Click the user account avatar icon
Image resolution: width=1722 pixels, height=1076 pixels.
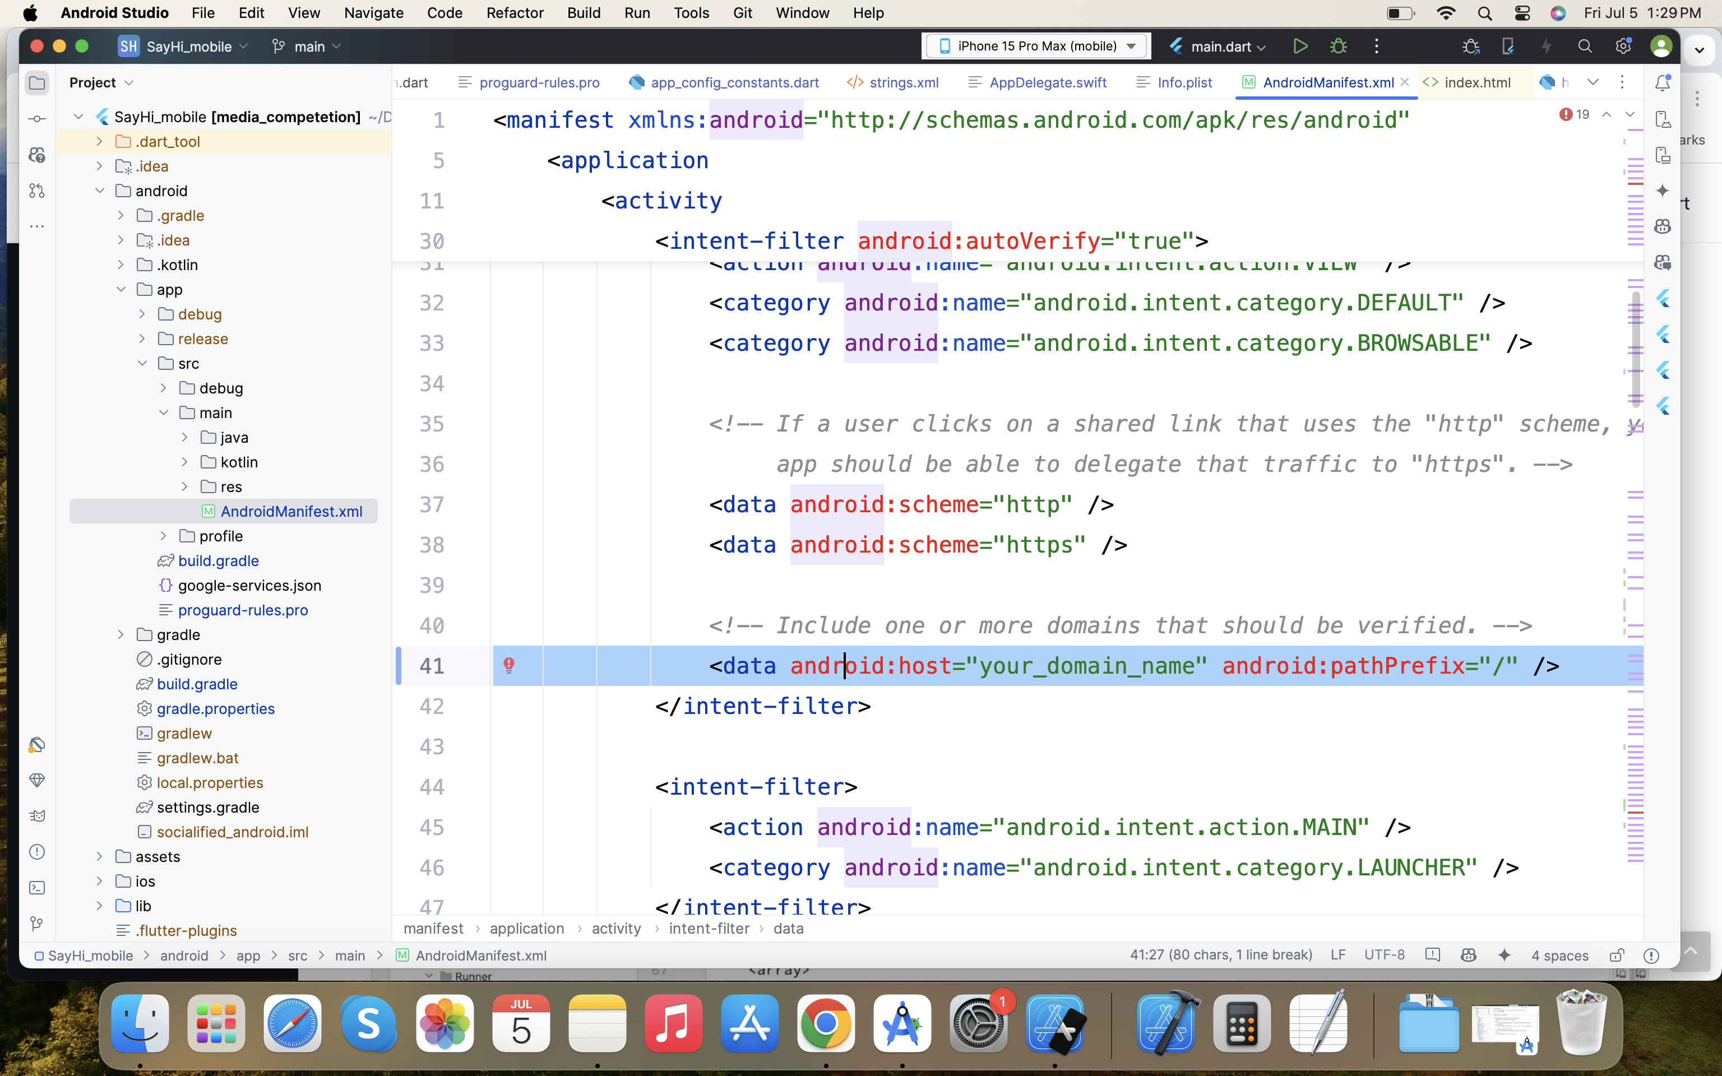1661,47
